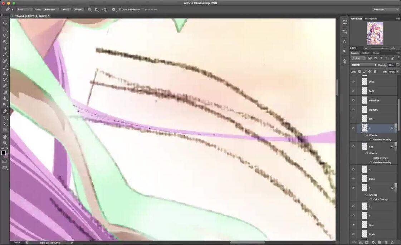The height and width of the screenshot is (245, 401).
Task: Open the Normal blend mode dropdown
Action: coord(363,65)
